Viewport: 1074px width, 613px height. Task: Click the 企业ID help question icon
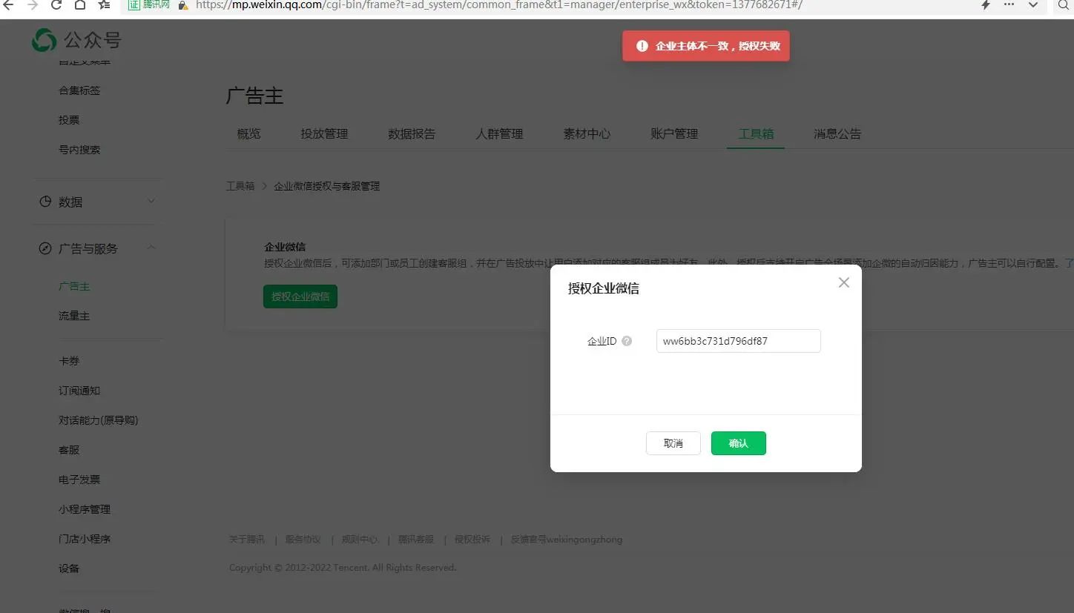click(x=627, y=341)
